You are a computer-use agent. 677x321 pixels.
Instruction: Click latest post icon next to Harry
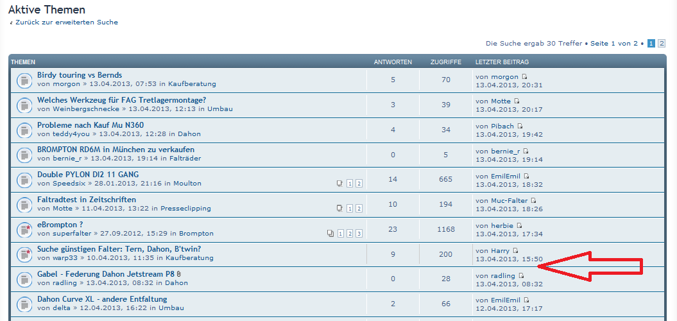pos(515,250)
